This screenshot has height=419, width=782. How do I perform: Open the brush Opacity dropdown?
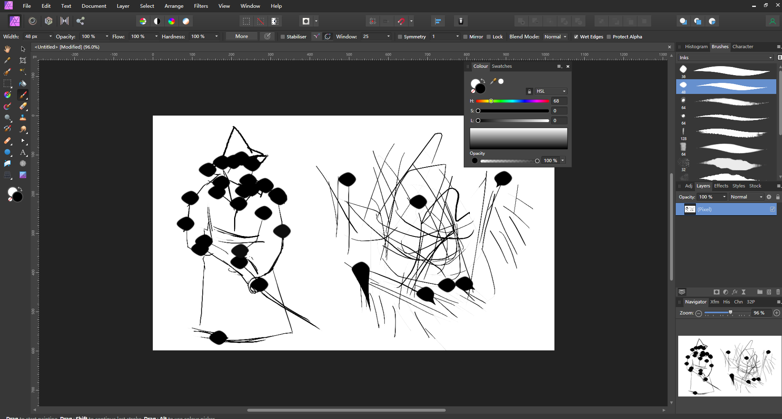coord(107,36)
